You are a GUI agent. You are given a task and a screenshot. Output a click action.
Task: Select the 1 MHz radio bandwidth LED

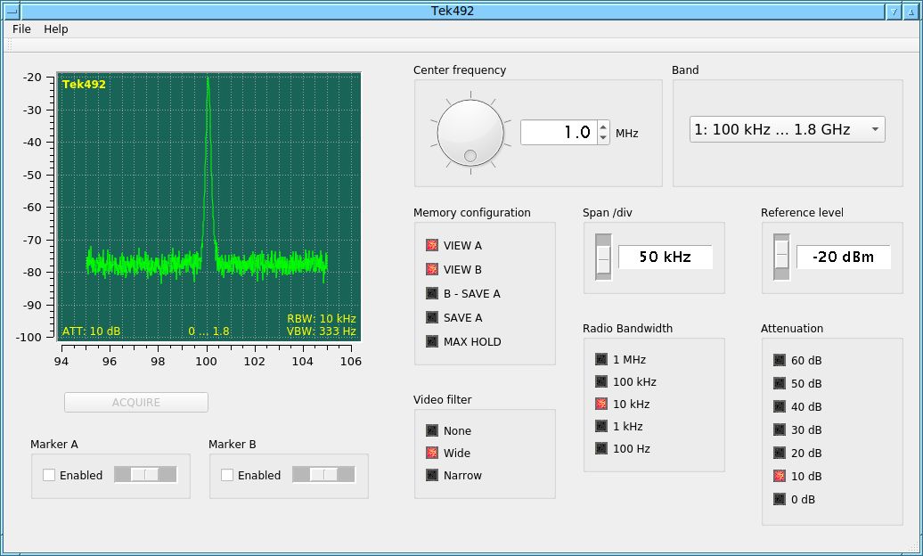(601, 360)
